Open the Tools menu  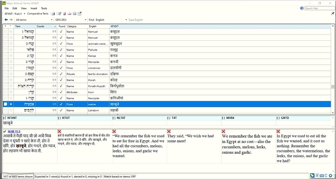click(44, 8)
